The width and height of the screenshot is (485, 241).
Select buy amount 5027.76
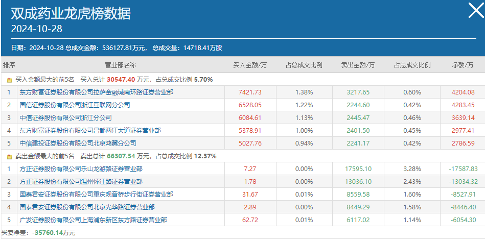(250, 143)
